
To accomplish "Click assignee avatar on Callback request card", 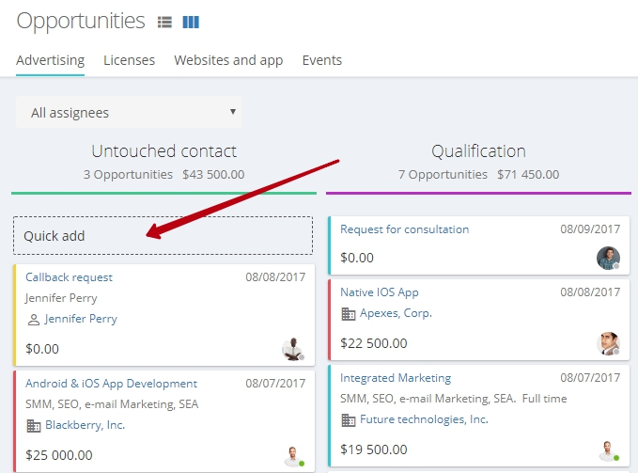I will [292, 349].
